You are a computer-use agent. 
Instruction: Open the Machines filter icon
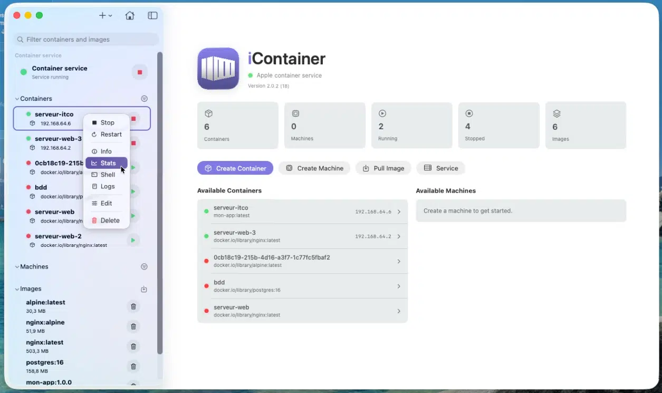(x=144, y=267)
